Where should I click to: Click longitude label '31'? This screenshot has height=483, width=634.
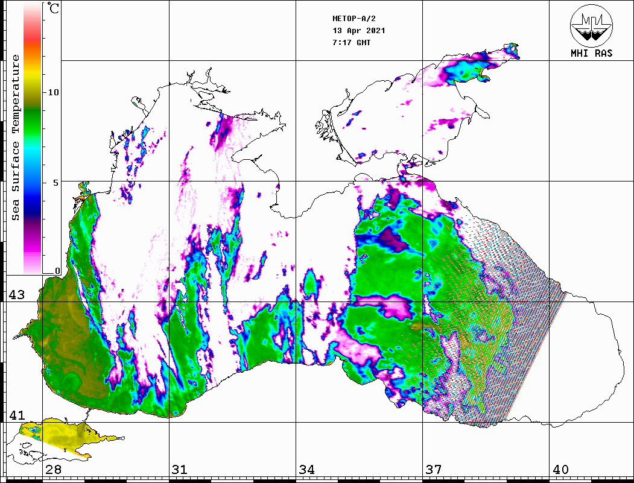(x=180, y=470)
